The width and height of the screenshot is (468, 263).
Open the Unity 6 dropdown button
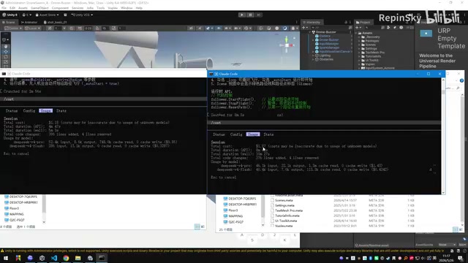pos(10,15)
